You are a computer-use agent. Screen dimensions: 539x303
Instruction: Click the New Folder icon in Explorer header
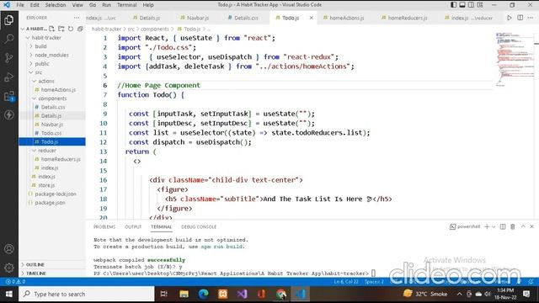click(x=61, y=29)
